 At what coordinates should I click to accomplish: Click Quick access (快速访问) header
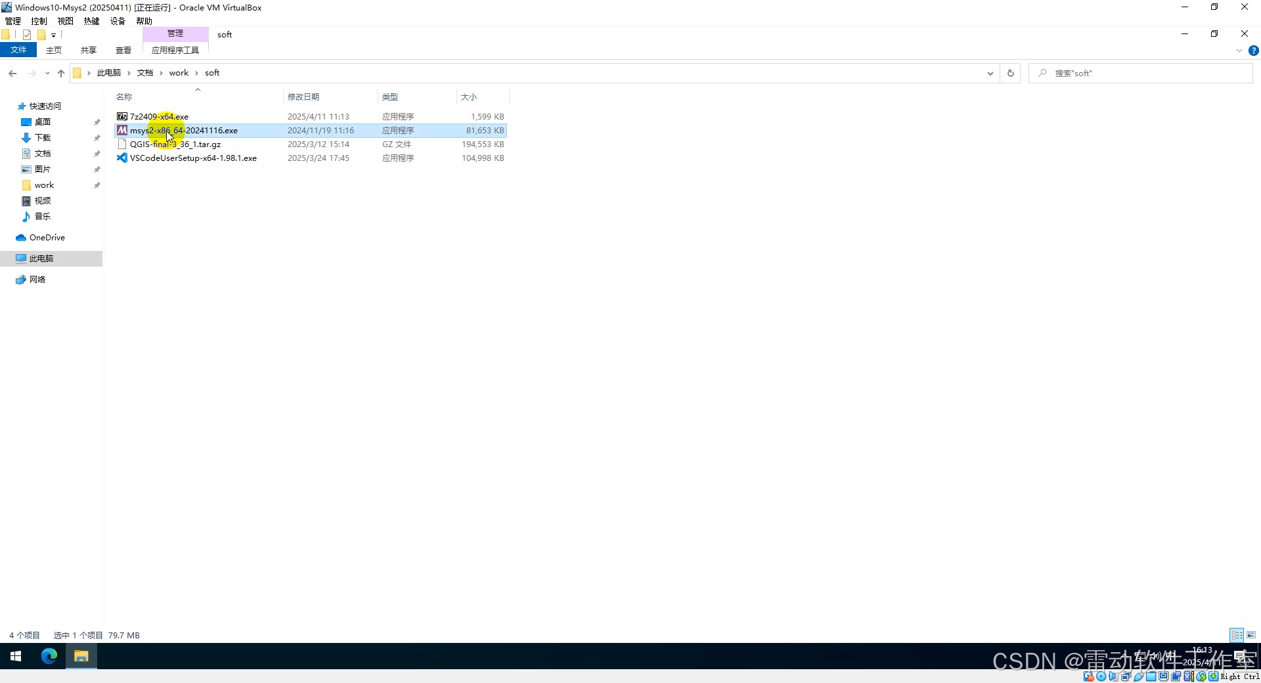click(45, 106)
